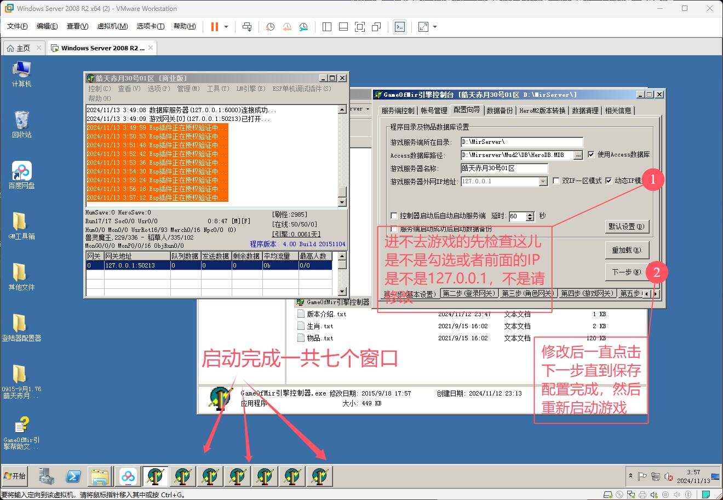This screenshot has width=723, height=500.
Task: Click the 游戏服务器名称 input field
Action: 504,168
